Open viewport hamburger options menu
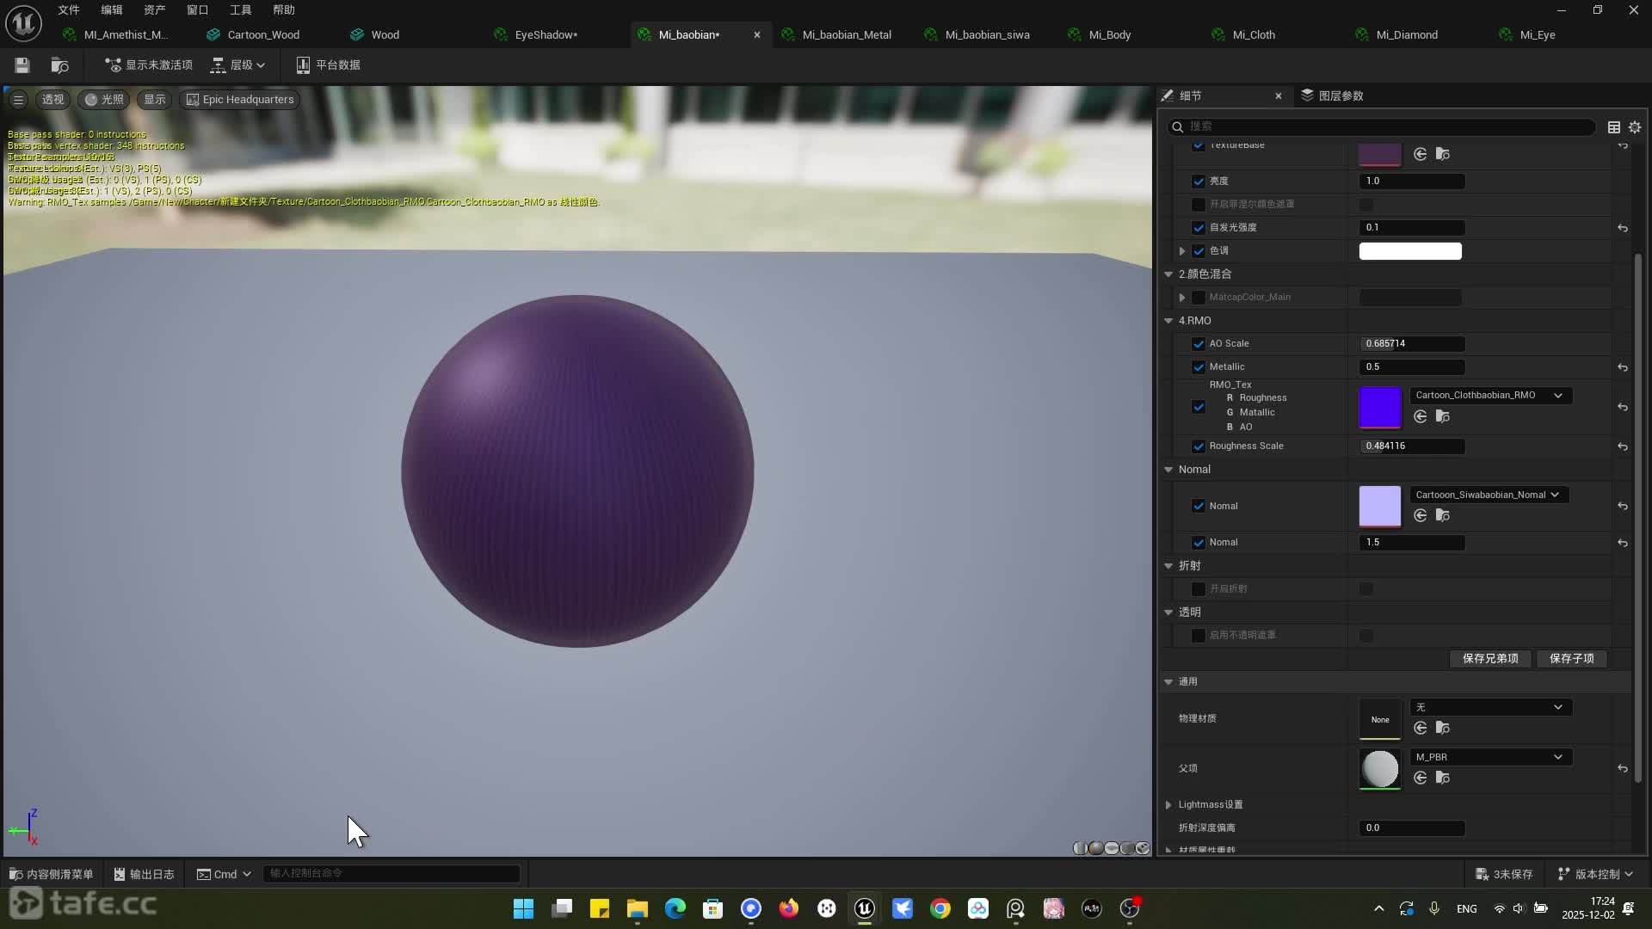 pyautogui.click(x=18, y=100)
